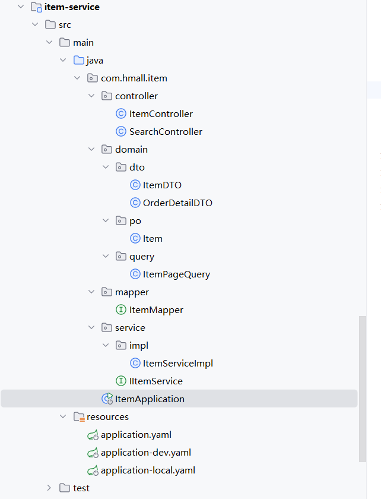
Task: Collapse the controller package
Action: pyautogui.click(x=91, y=96)
